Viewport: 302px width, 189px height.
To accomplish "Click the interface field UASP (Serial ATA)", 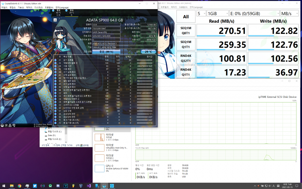I will (106, 32).
